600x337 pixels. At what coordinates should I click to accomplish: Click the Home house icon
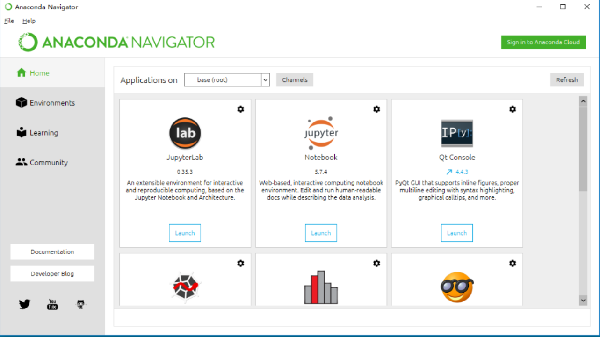tap(21, 73)
